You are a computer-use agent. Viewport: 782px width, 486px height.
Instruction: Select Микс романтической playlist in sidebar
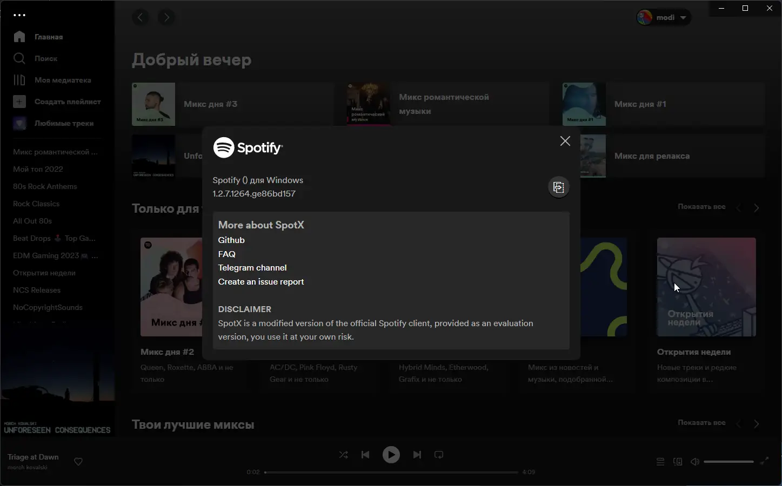tap(56, 152)
